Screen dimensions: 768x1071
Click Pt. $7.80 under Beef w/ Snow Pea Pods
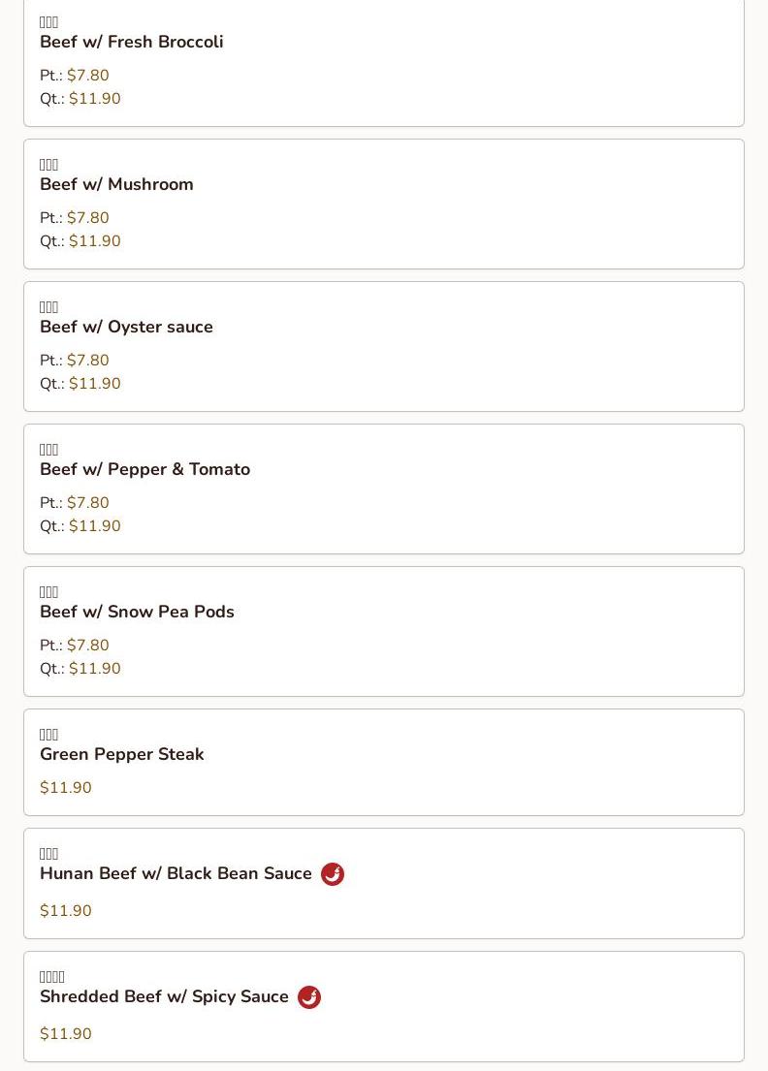point(87,646)
